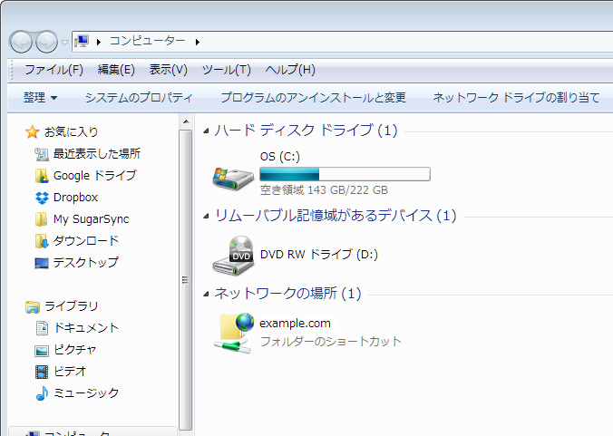613x436 pixels.
Task: Click the Dropbox icon
Action: (42, 198)
